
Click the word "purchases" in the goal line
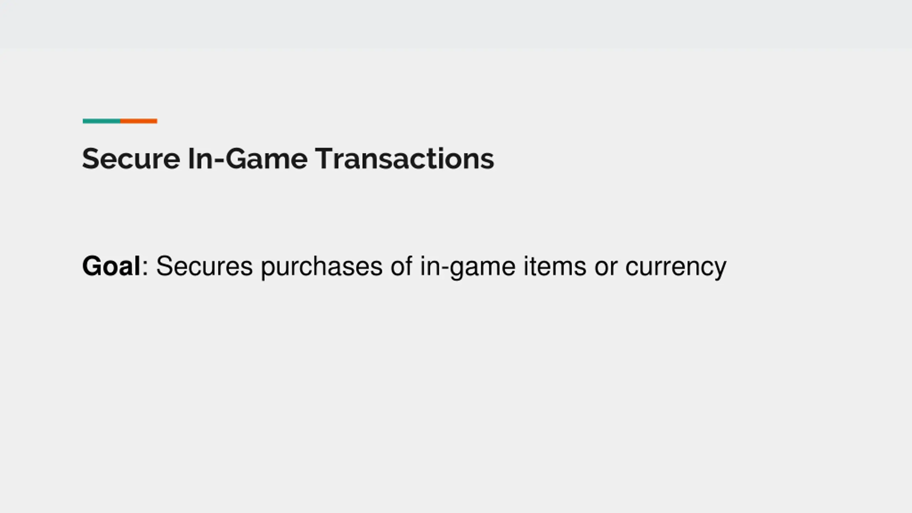pyautogui.click(x=321, y=266)
